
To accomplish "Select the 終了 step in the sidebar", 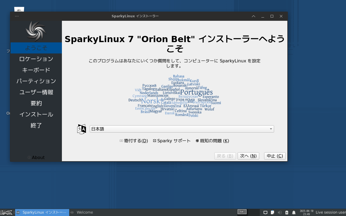I will coord(36,126).
